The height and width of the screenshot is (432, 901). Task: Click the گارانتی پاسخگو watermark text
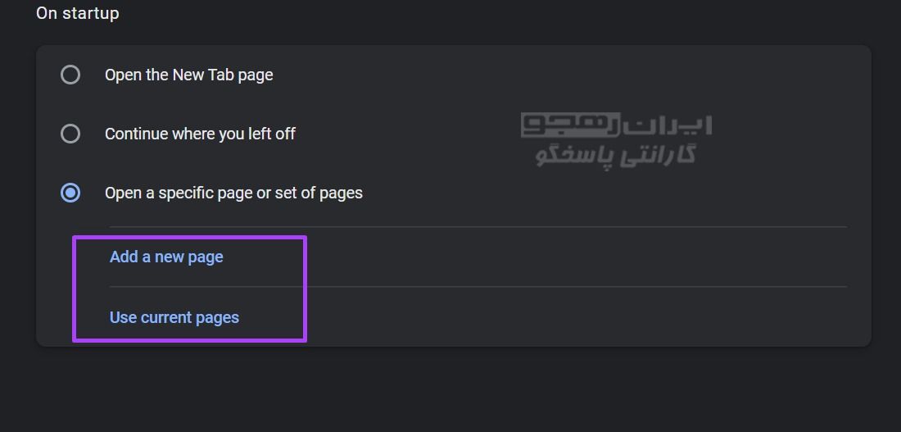(x=616, y=155)
